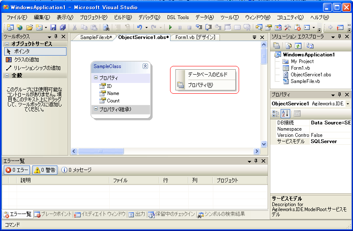Collapse the 全般 toolbox group
This screenshot has height=231, width=353.
tap(7, 75)
